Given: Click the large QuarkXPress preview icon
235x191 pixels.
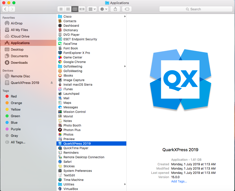Looking at the screenshot, I should coord(181,79).
